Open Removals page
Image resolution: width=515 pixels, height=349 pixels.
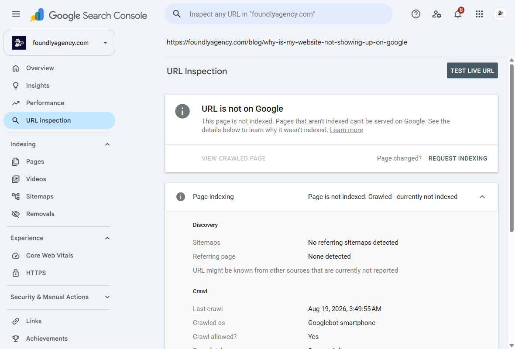(59, 214)
